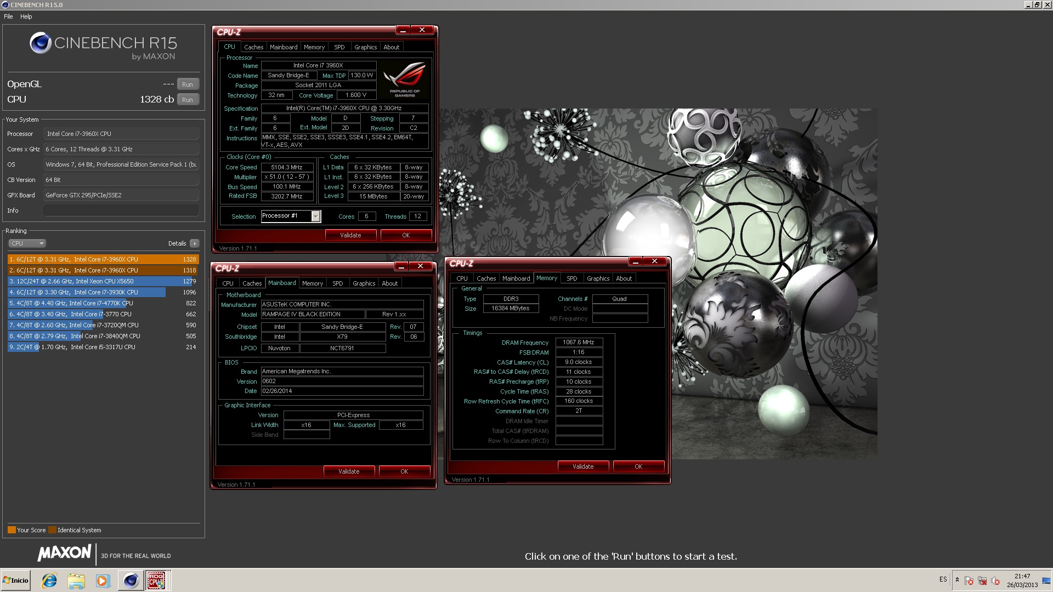This screenshot has width=1053, height=592.
Task: Switch to CPU tab in Memory CPU-Z window
Action: [x=462, y=278]
